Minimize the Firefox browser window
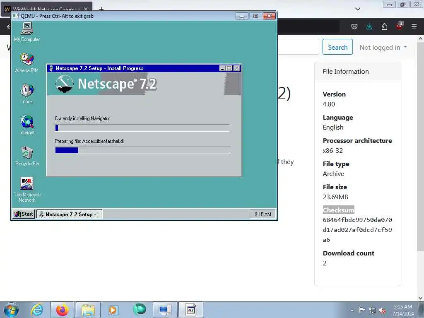This screenshot has width=424, height=318. click(x=389, y=5)
